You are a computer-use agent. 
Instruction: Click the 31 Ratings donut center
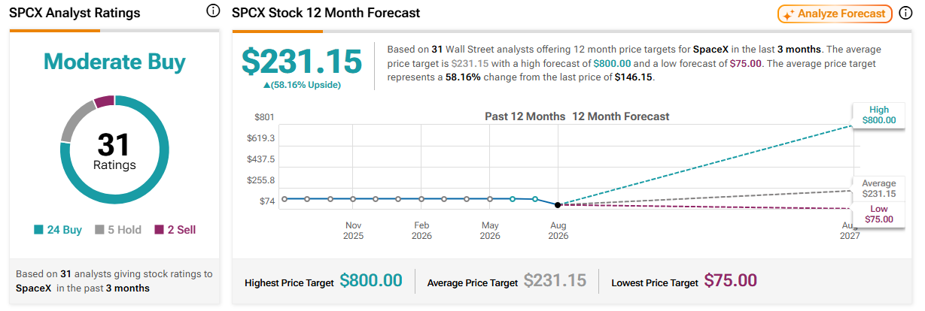coord(114,151)
